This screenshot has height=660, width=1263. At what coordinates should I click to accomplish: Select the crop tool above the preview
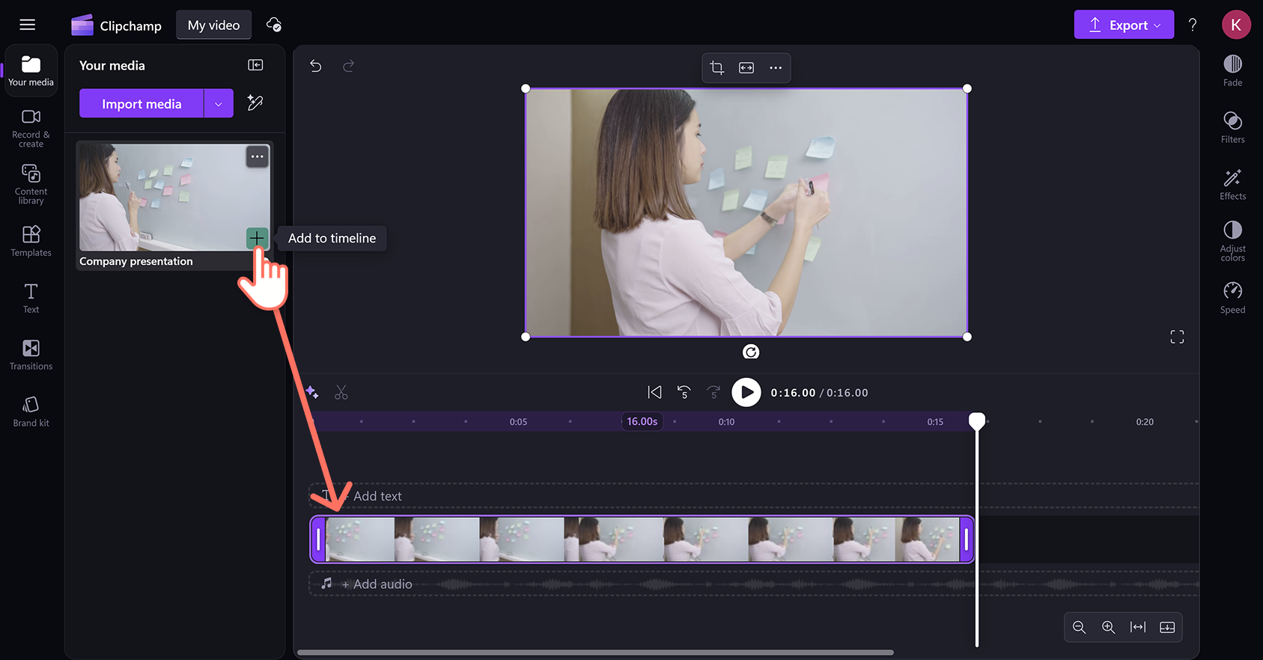pyautogui.click(x=717, y=68)
